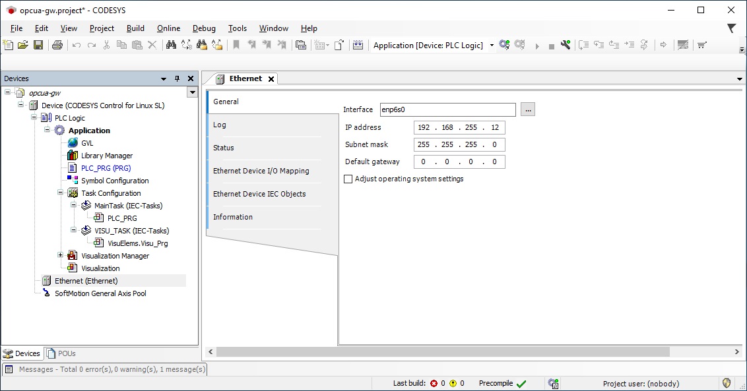Select the GVL tree item
Image resolution: width=747 pixels, height=391 pixels.
tap(86, 143)
